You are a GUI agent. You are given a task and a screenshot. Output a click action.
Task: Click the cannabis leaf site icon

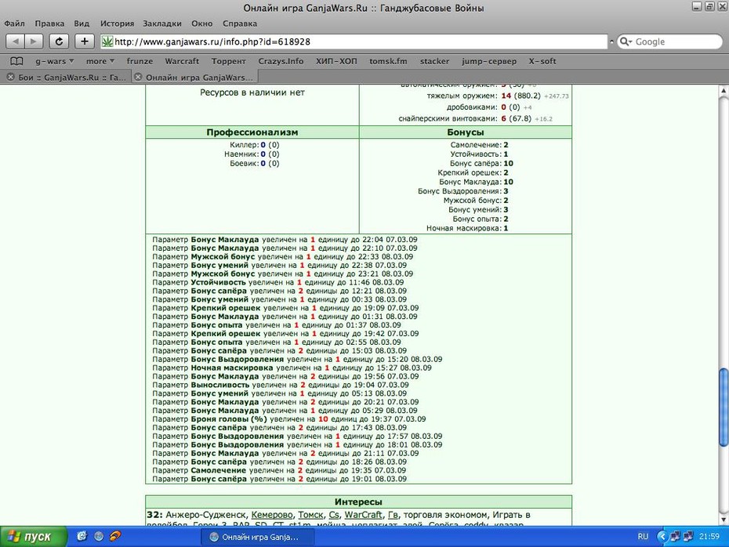click(x=107, y=42)
